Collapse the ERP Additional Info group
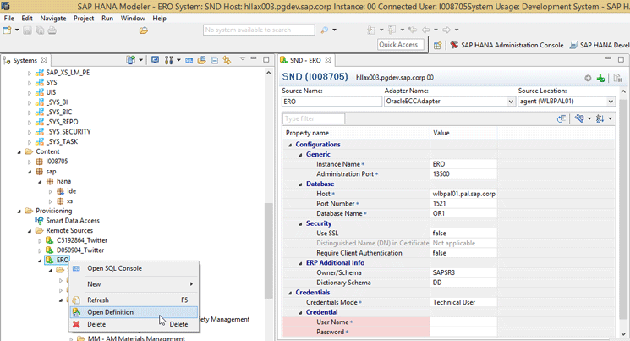630x341 pixels. [300, 263]
